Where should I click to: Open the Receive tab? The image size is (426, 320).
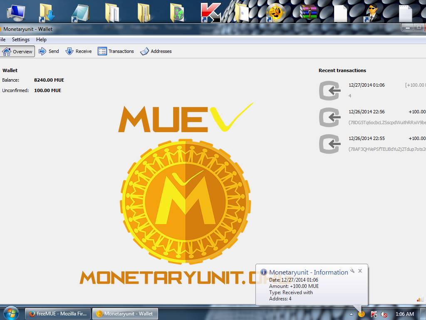(x=79, y=51)
